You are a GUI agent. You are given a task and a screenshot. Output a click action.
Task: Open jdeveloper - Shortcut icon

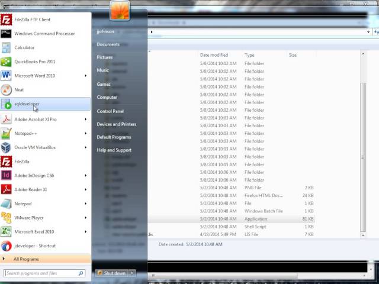[x=6, y=246]
